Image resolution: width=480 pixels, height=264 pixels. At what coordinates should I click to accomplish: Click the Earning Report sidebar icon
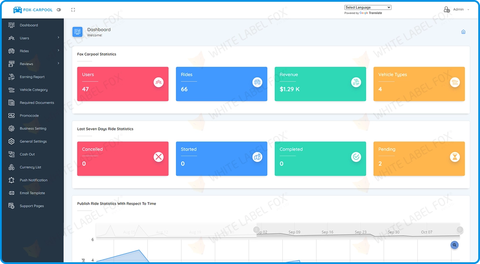(11, 77)
